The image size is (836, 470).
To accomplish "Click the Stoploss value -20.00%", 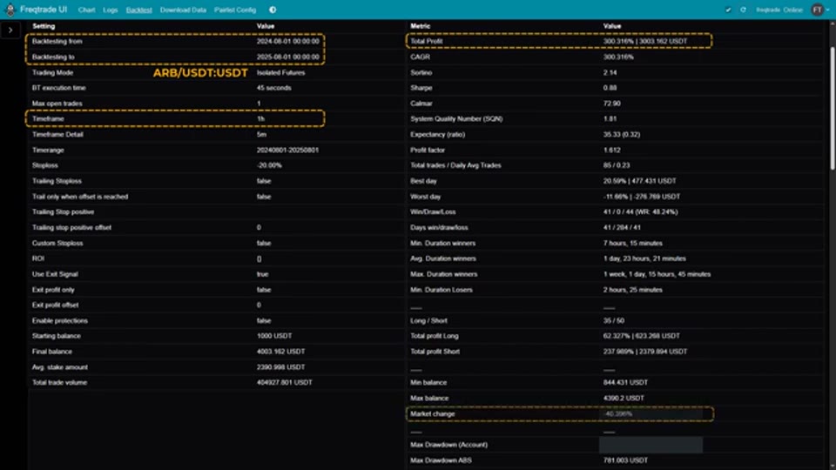I will 269,165.
